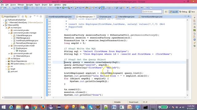Image resolution: width=197 pixels, height=110 pixels.
Task: Expand FailFastAndFailSafeTest project
Action: (x=3, y=20)
